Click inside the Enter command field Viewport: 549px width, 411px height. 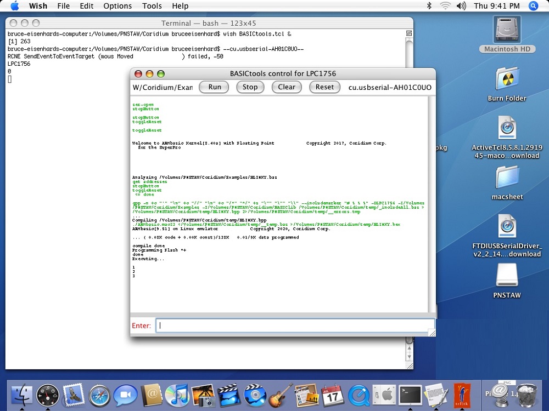[294, 325]
